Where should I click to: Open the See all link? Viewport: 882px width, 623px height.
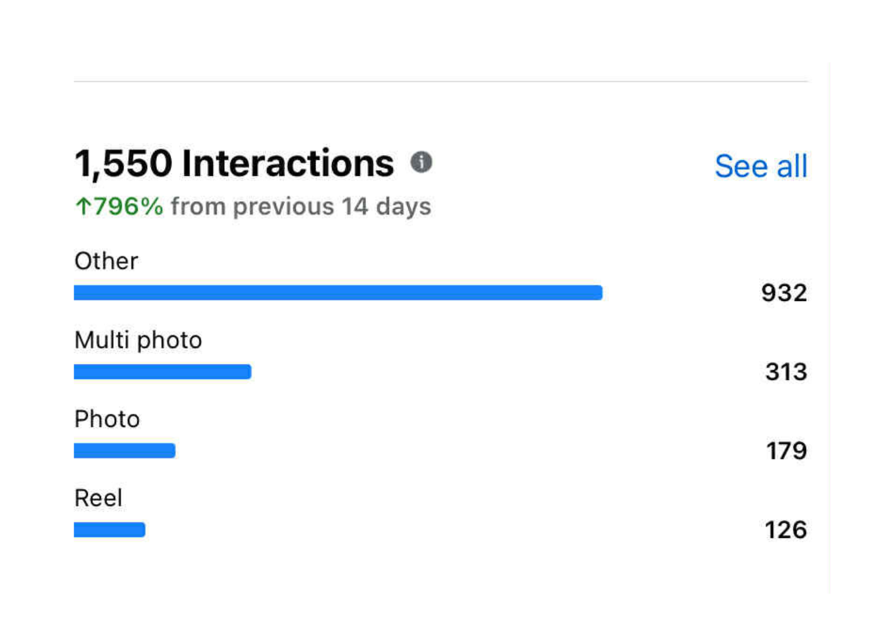tap(761, 166)
